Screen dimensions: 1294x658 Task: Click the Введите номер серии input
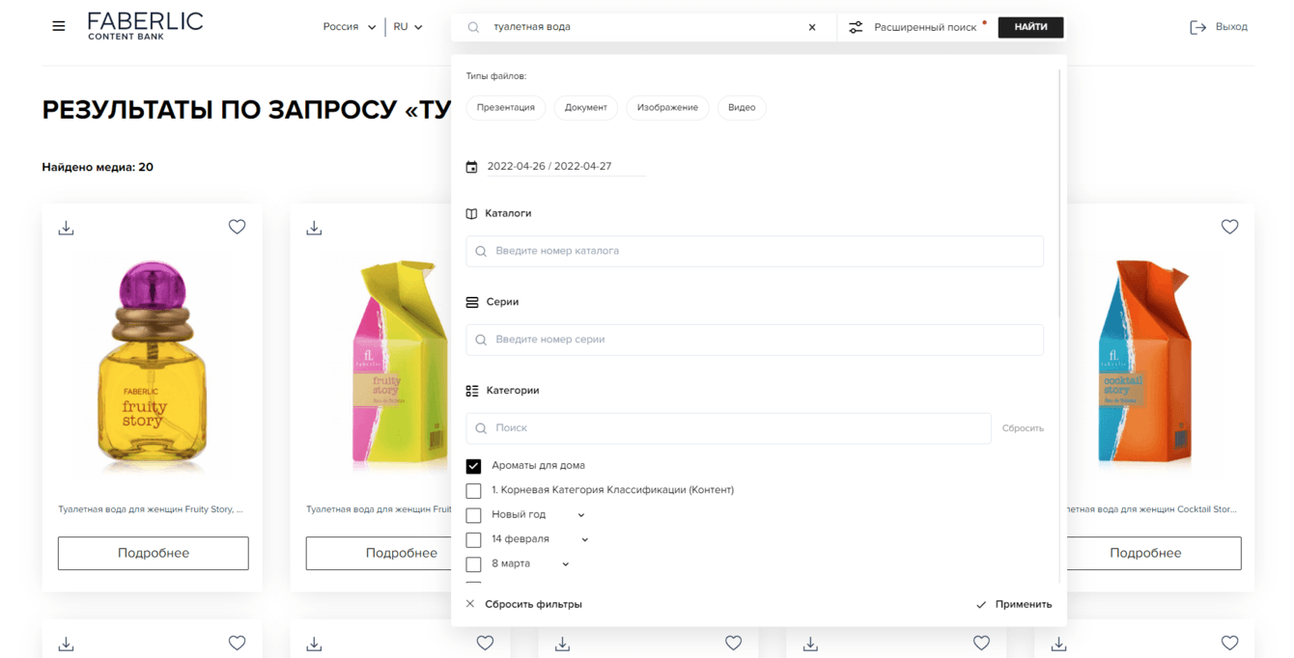coord(755,340)
